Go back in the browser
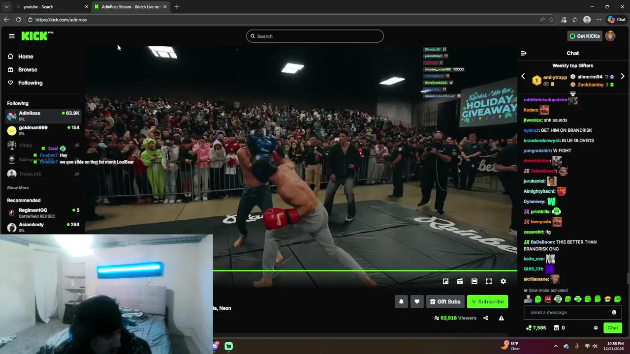Image resolution: width=630 pixels, height=354 pixels. point(6,20)
